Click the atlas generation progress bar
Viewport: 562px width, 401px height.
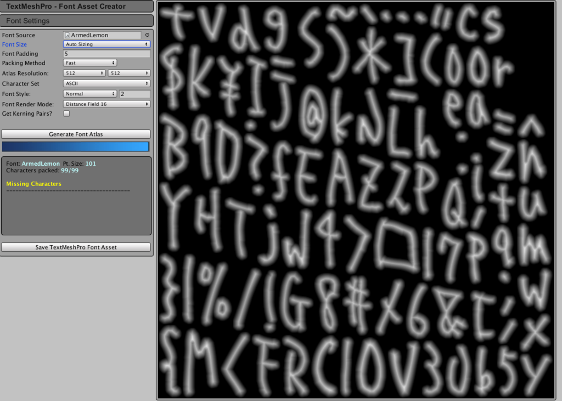pyautogui.click(x=76, y=146)
